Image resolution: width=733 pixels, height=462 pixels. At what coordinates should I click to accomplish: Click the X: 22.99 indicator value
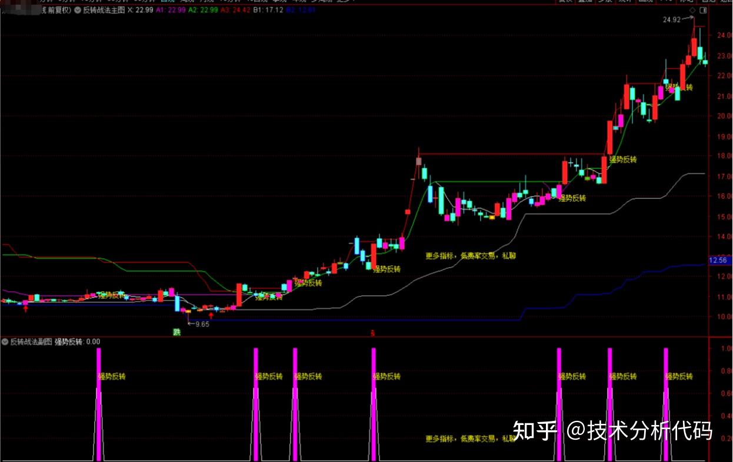click(140, 10)
